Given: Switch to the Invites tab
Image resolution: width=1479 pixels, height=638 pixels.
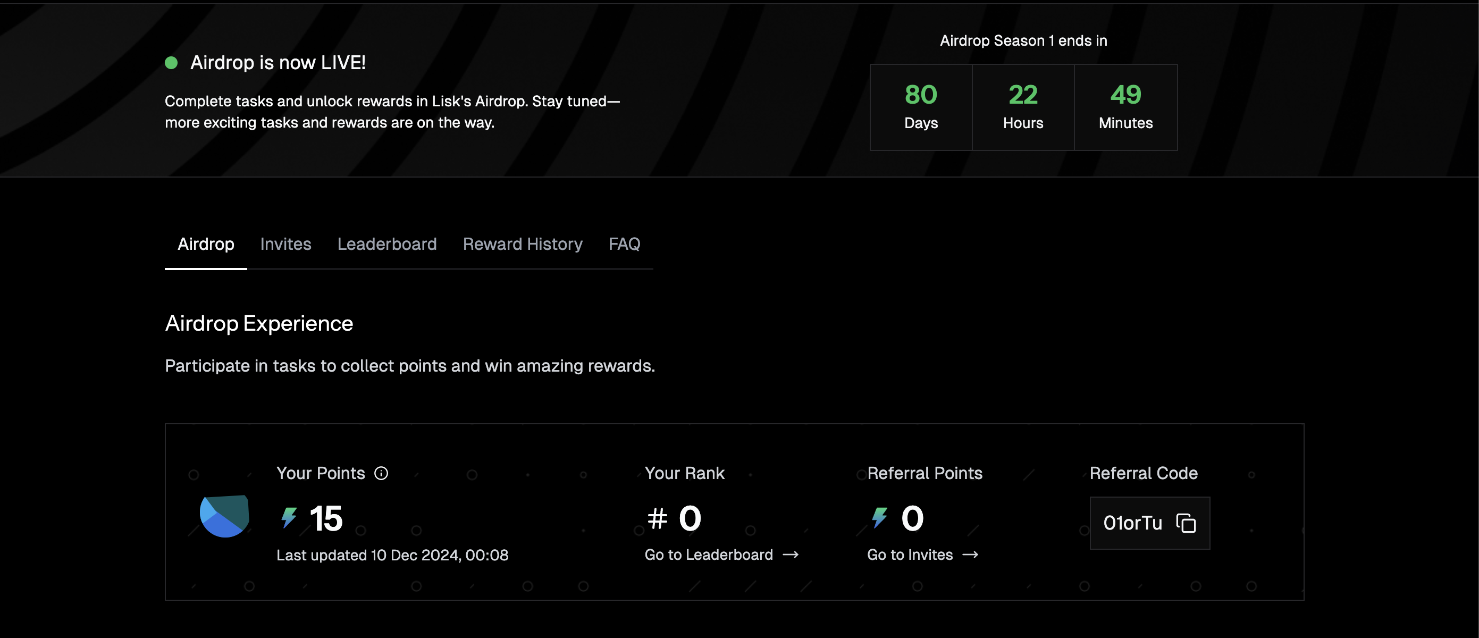Looking at the screenshot, I should [x=285, y=244].
